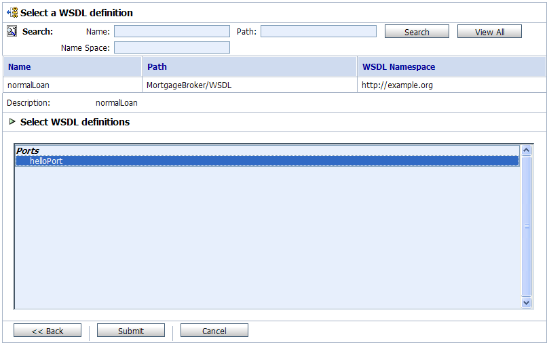Click the Search button
549x345 pixels.
pyautogui.click(x=417, y=31)
